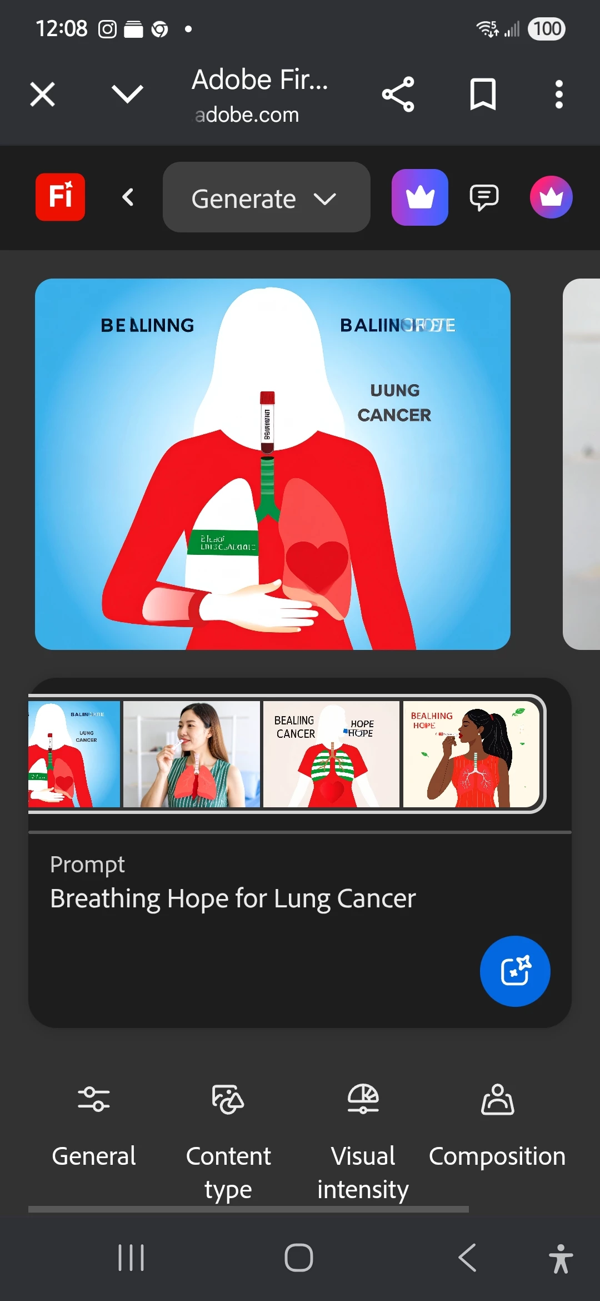This screenshot has height=1301, width=600.
Task: Tap the blue generate sparkle button
Action: click(x=515, y=971)
